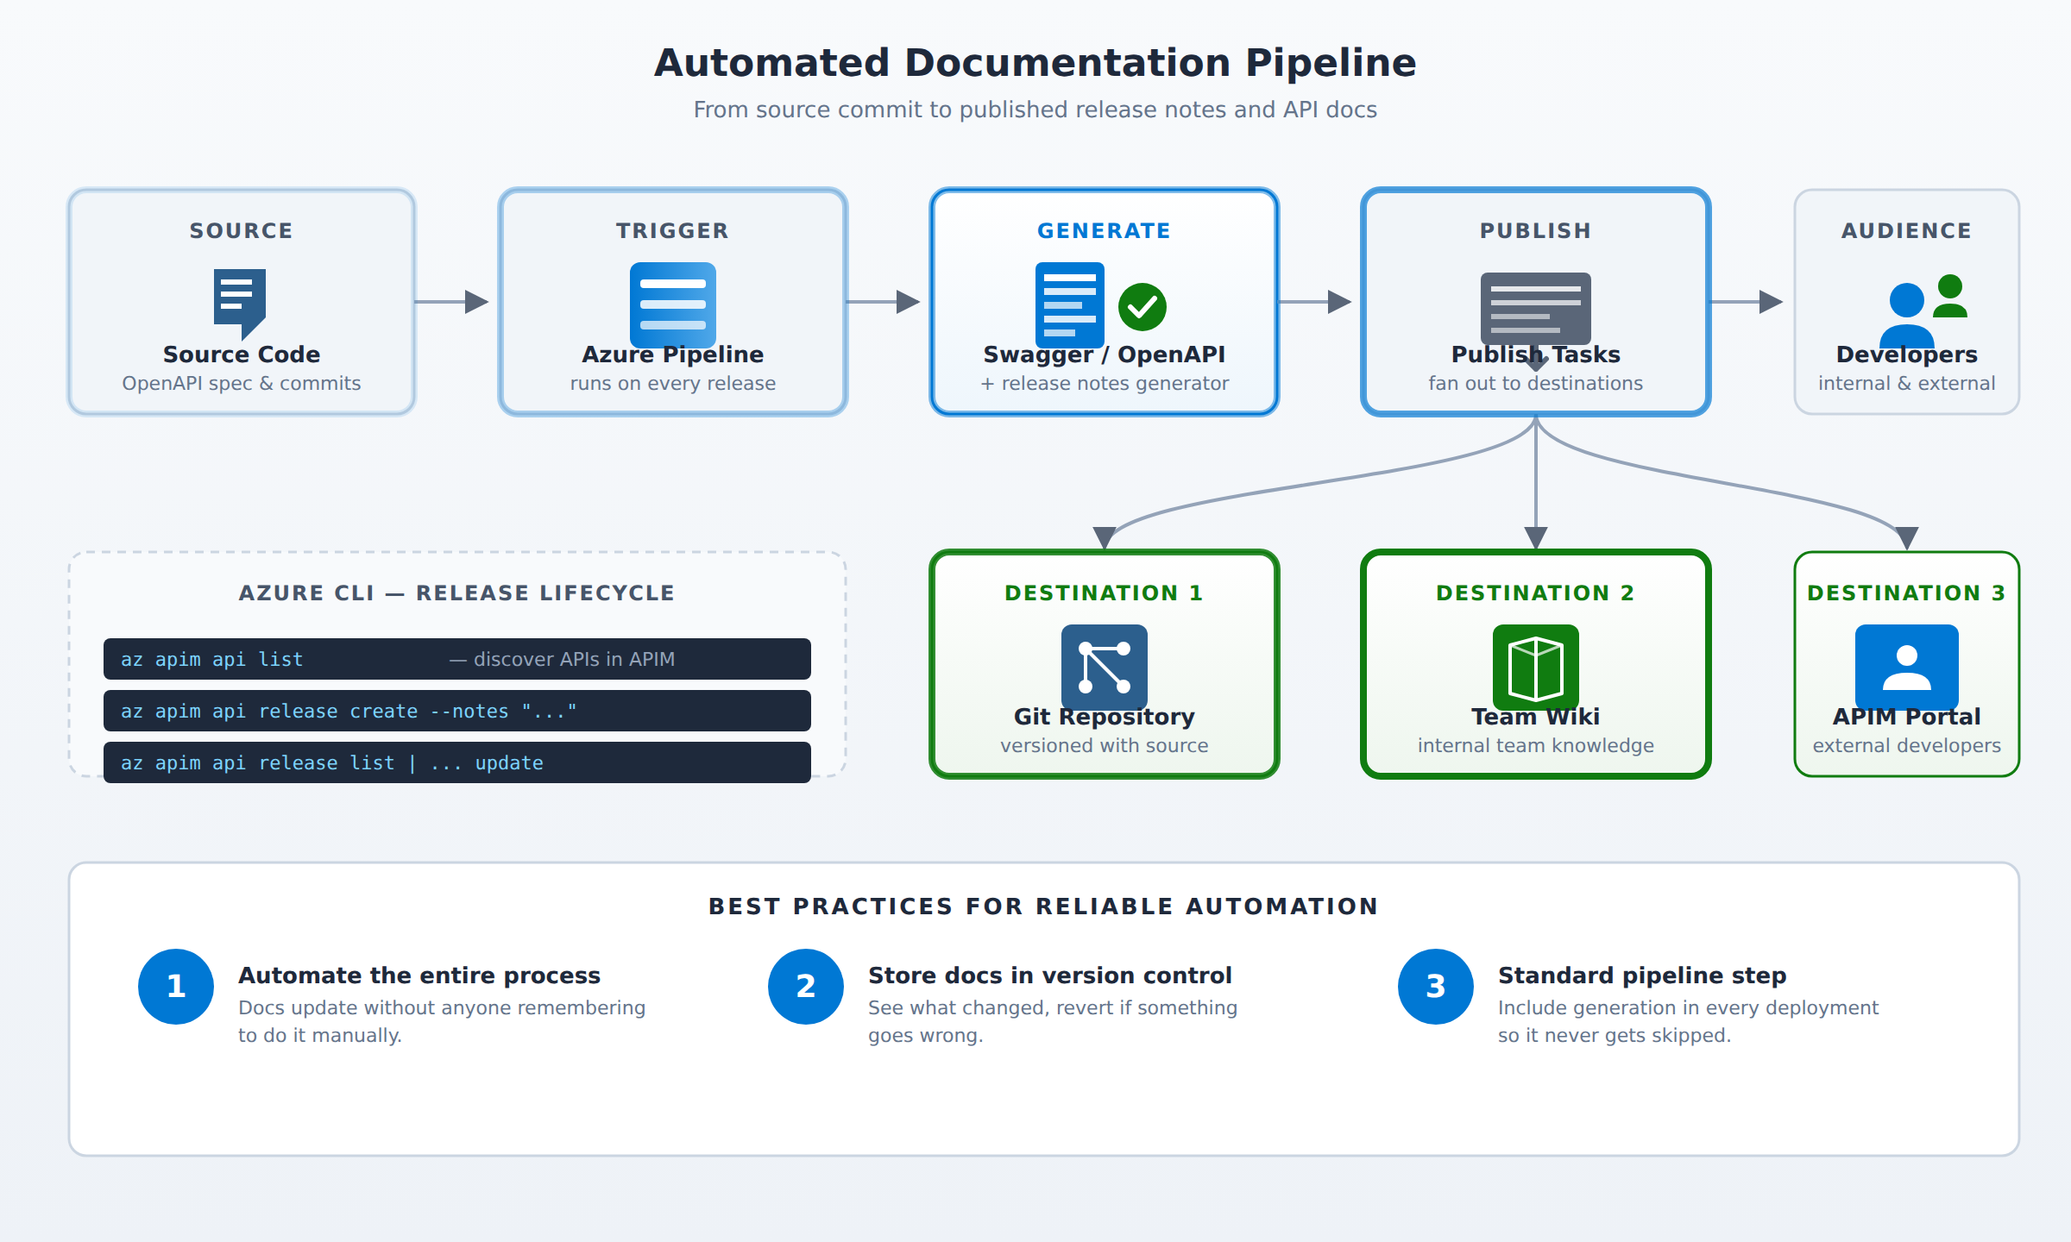
Task: Click 'Standard pipeline step' heading
Action: pyautogui.click(x=1642, y=975)
